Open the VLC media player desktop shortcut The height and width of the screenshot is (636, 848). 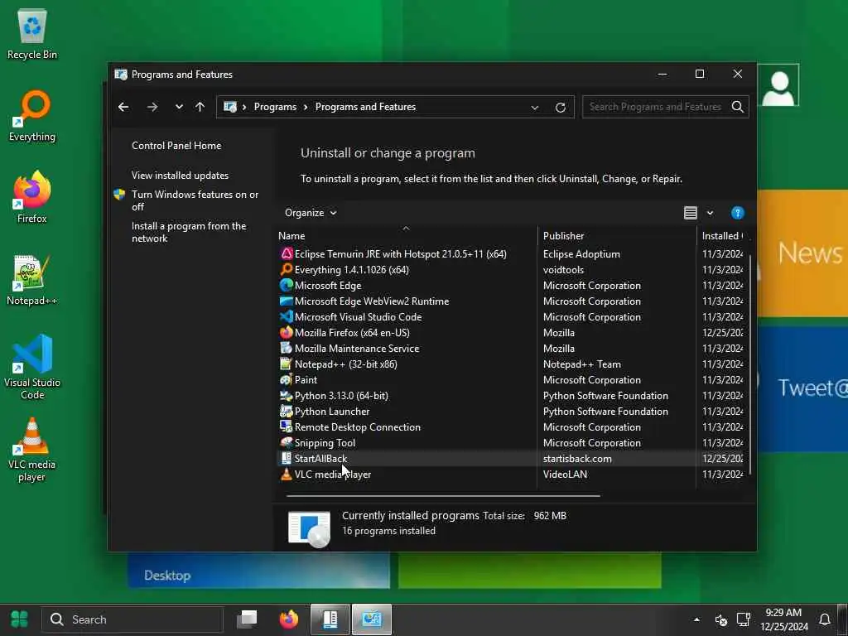click(32, 449)
